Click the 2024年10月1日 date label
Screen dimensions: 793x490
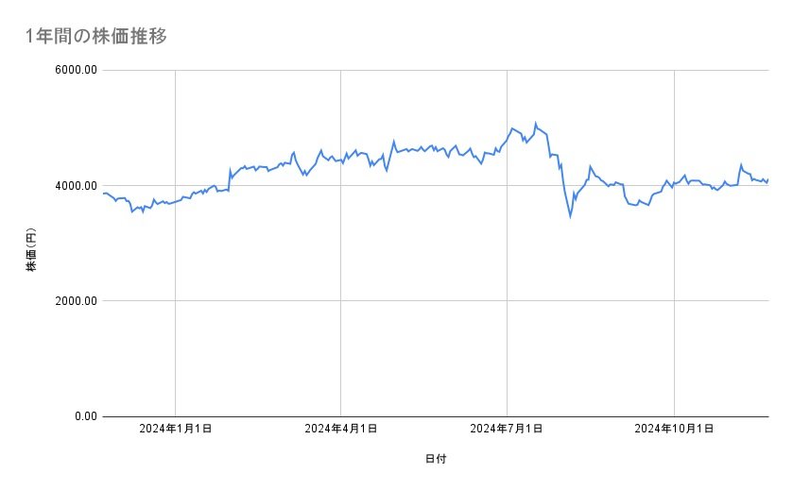[673, 430]
